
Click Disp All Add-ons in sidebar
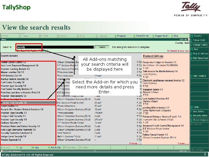coord(199,54)
